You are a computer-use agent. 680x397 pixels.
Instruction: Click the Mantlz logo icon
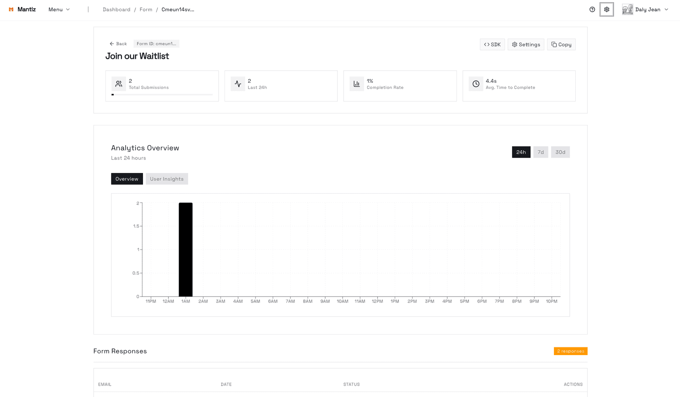11,10
